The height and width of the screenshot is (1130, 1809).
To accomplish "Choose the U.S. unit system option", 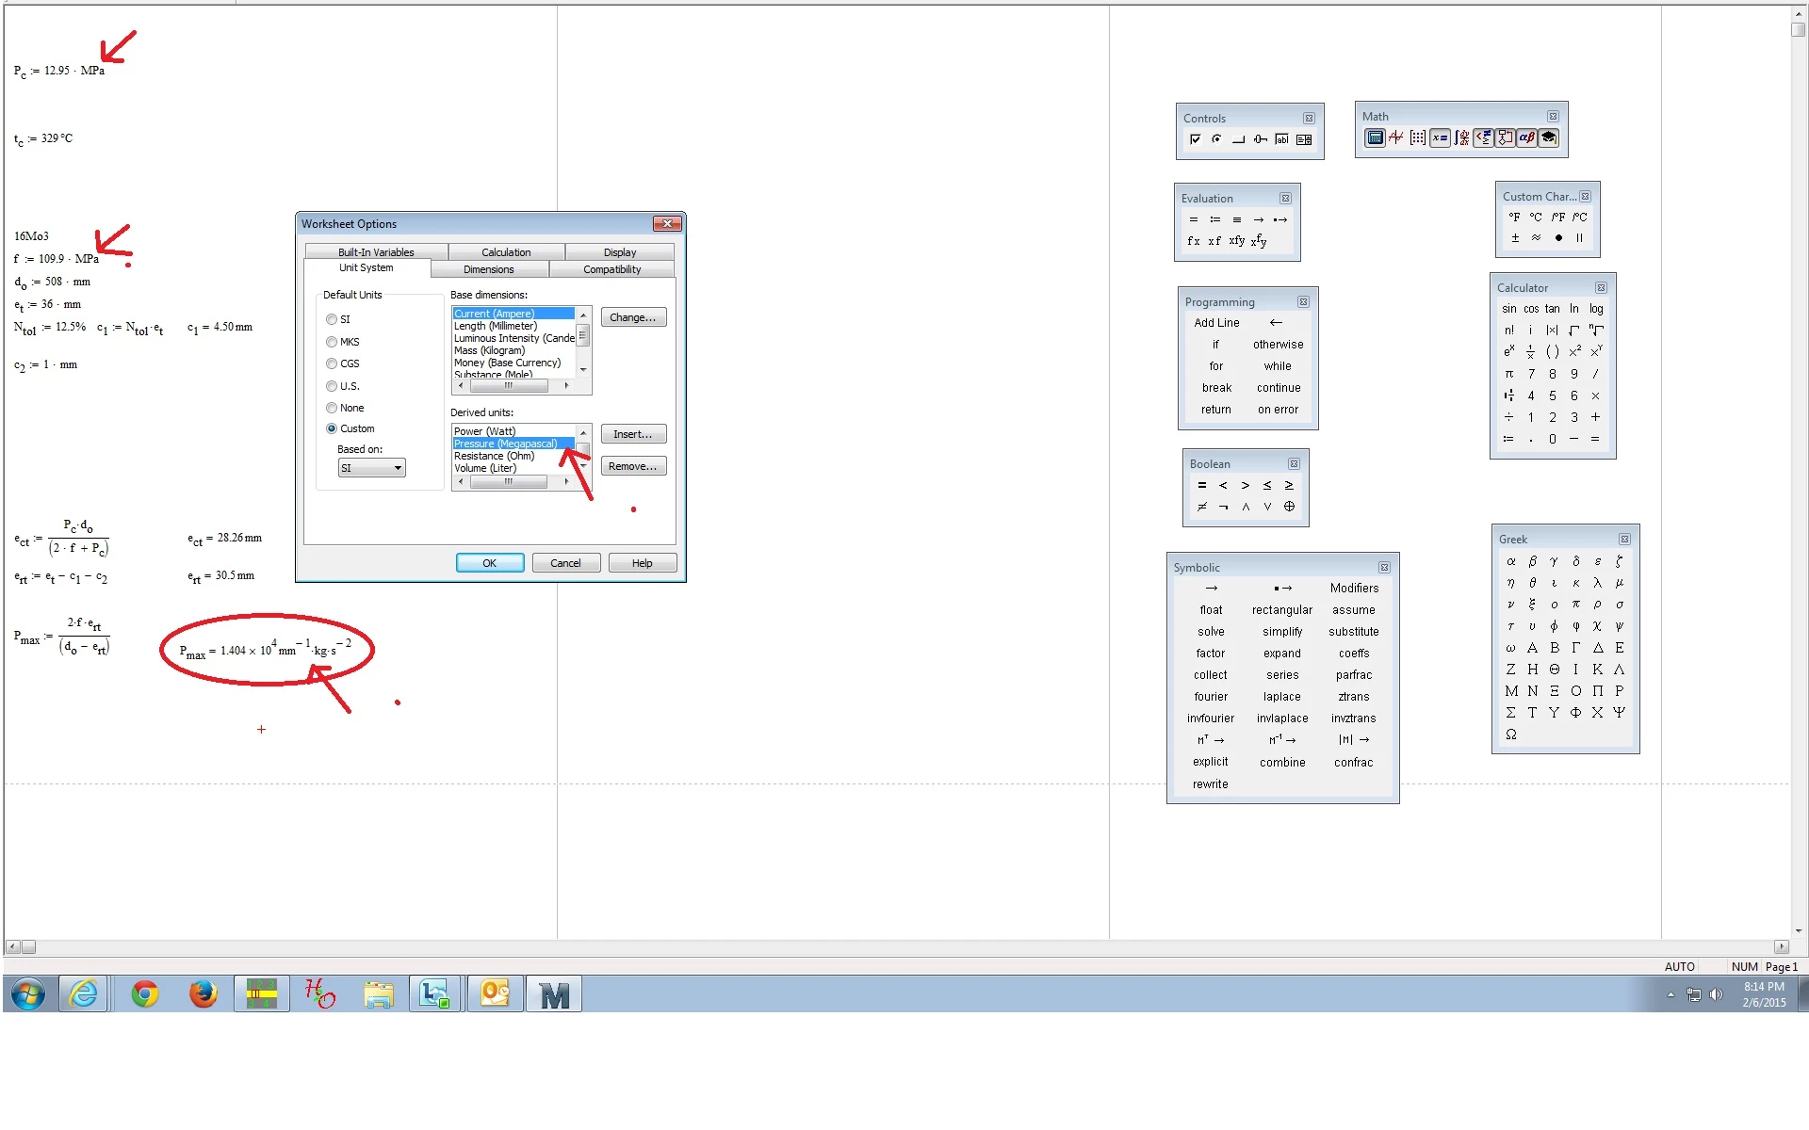I will coord(332,386).
